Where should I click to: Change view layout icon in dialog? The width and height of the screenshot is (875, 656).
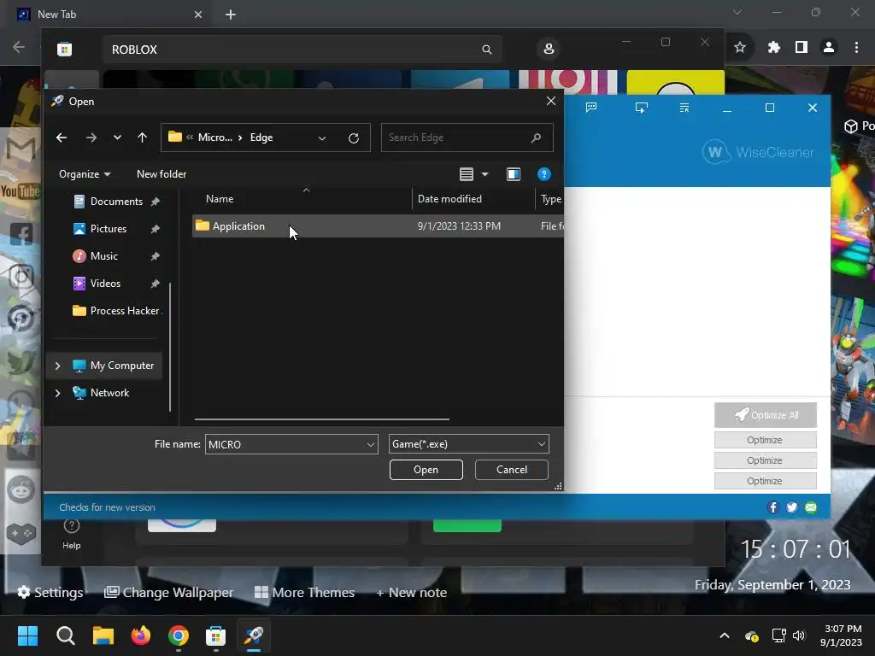click(x=467, y=174)
